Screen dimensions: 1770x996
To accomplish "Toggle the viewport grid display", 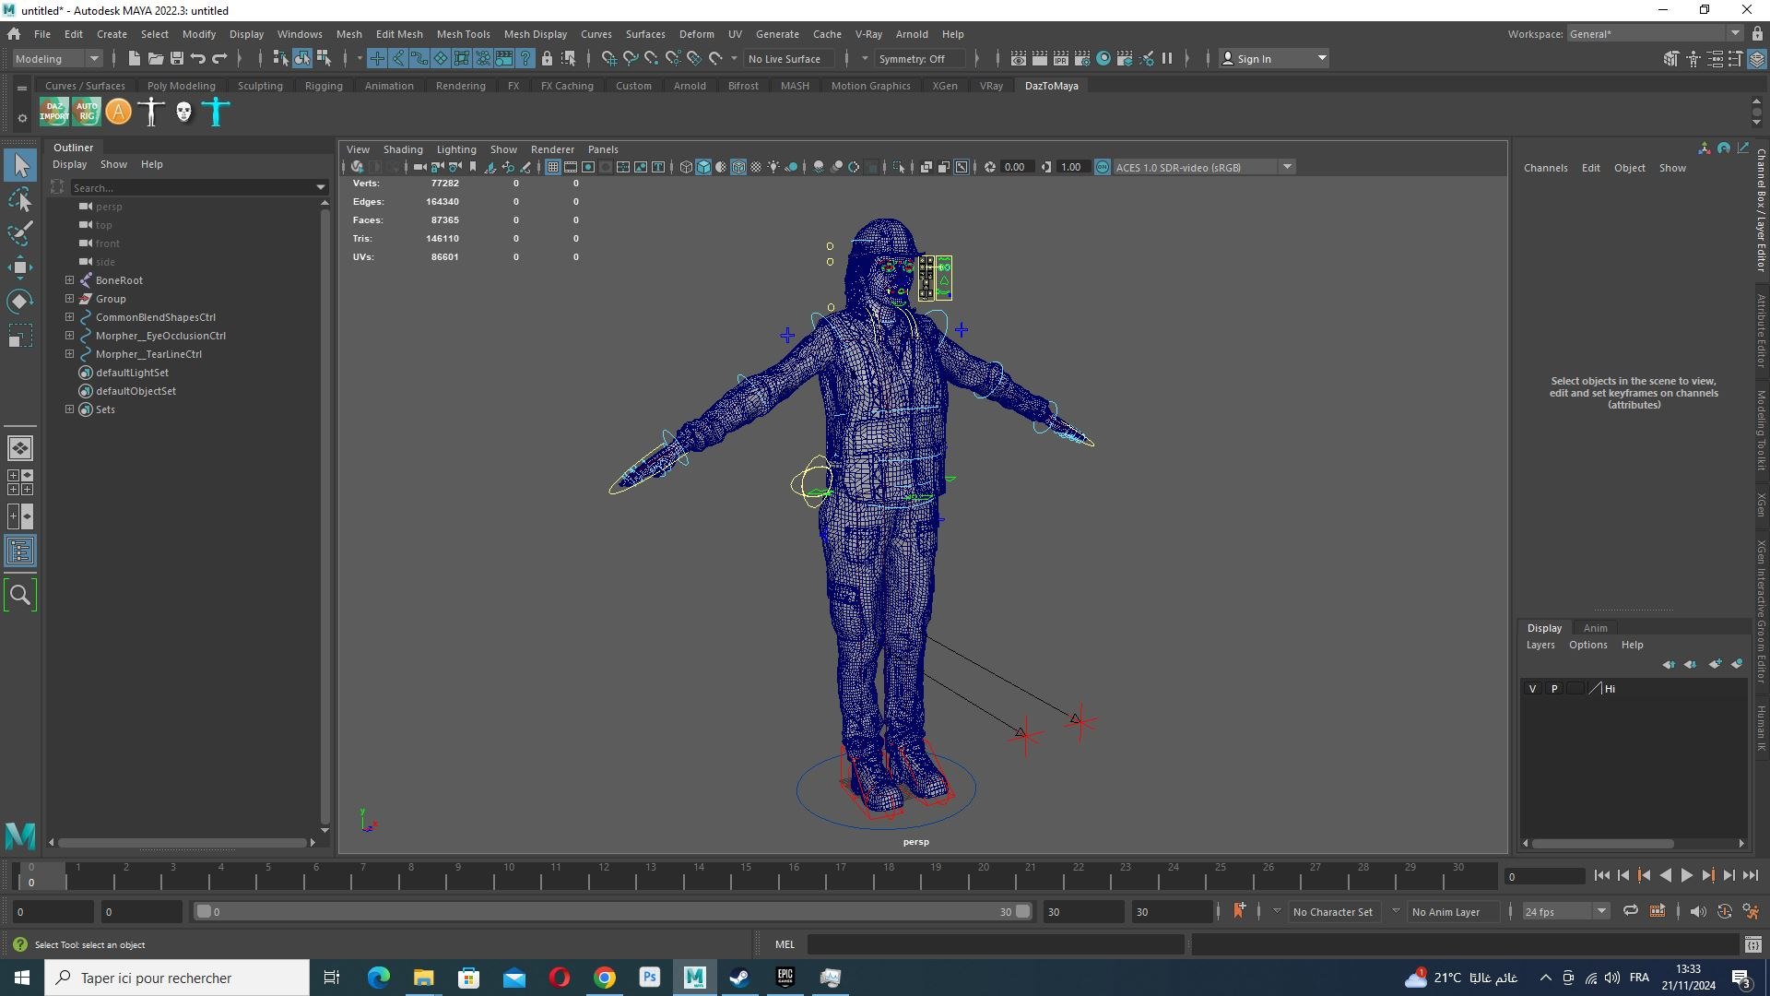I will (552, 167).
